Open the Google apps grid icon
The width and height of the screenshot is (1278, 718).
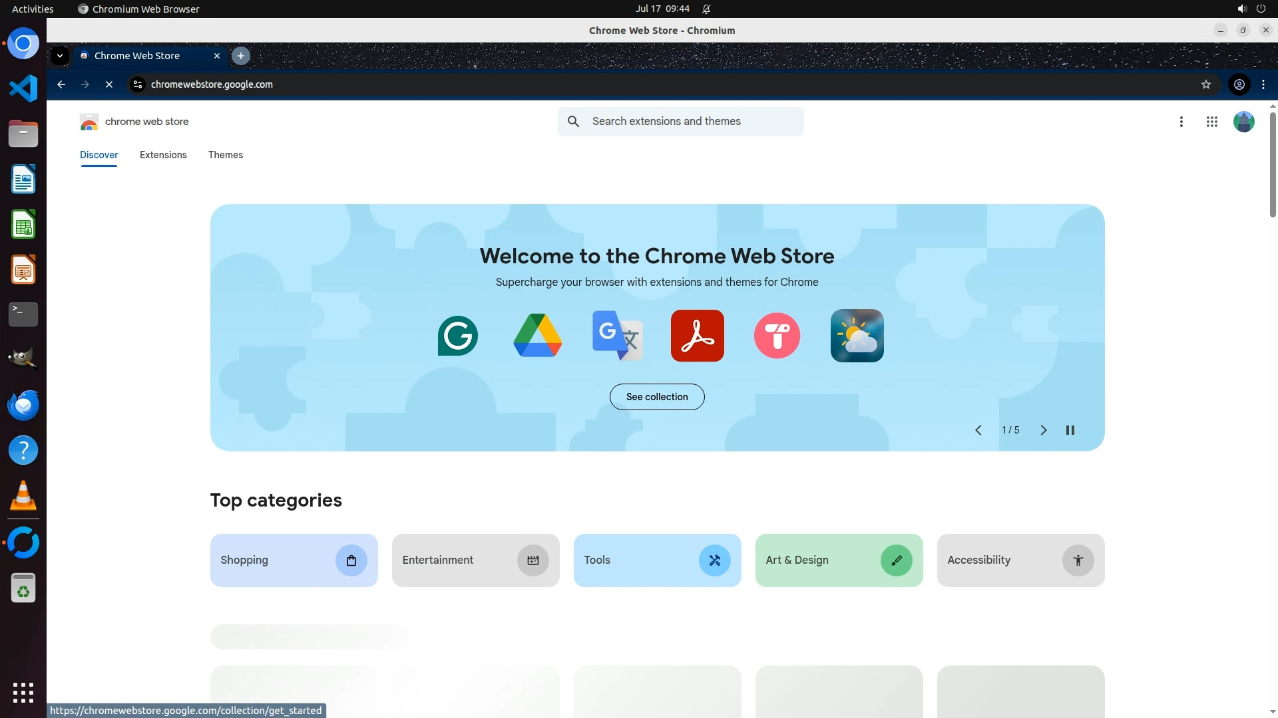(x=1211, y=122)
